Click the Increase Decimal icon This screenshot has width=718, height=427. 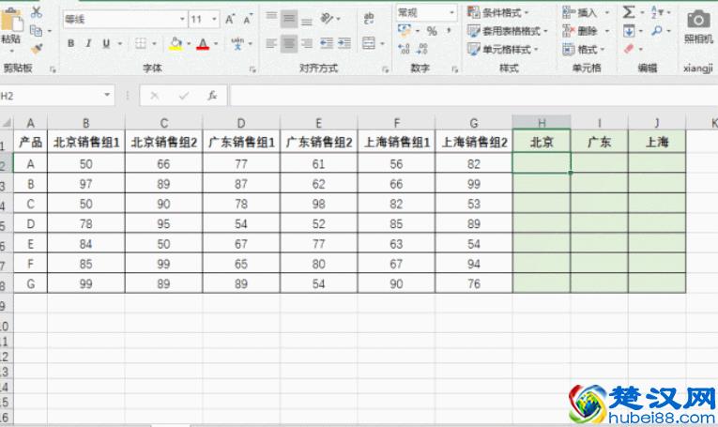click(404, 49)
